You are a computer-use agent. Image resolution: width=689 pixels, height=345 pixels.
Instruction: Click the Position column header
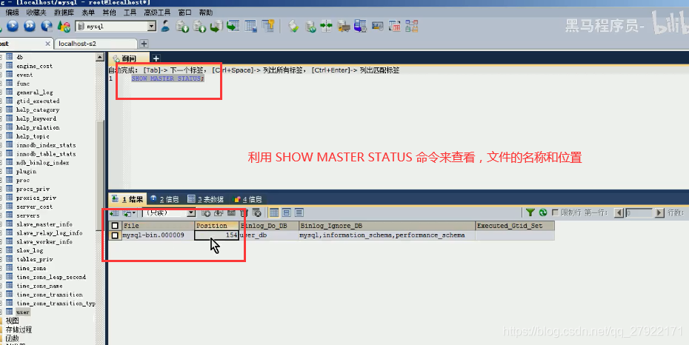click(216, 226)
